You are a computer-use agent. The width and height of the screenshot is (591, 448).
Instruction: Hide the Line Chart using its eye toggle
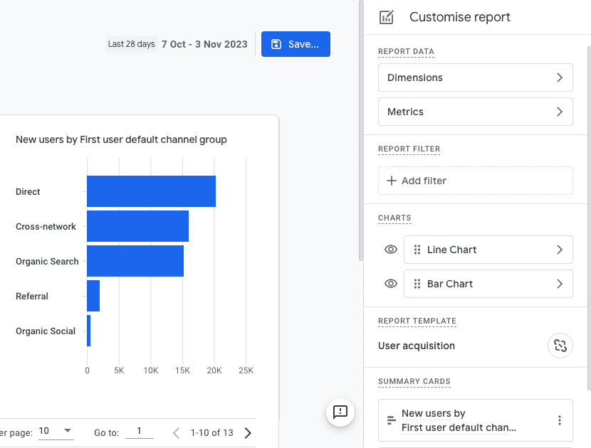tap(390, 250)
